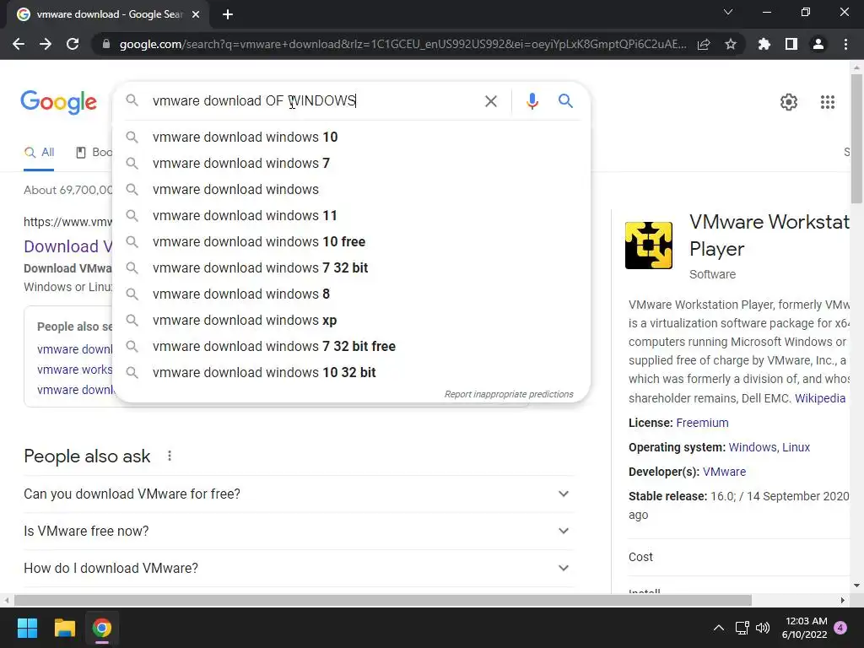
Task: Open the volume speaker icon in the tray
Action: (x=763, y=628)
